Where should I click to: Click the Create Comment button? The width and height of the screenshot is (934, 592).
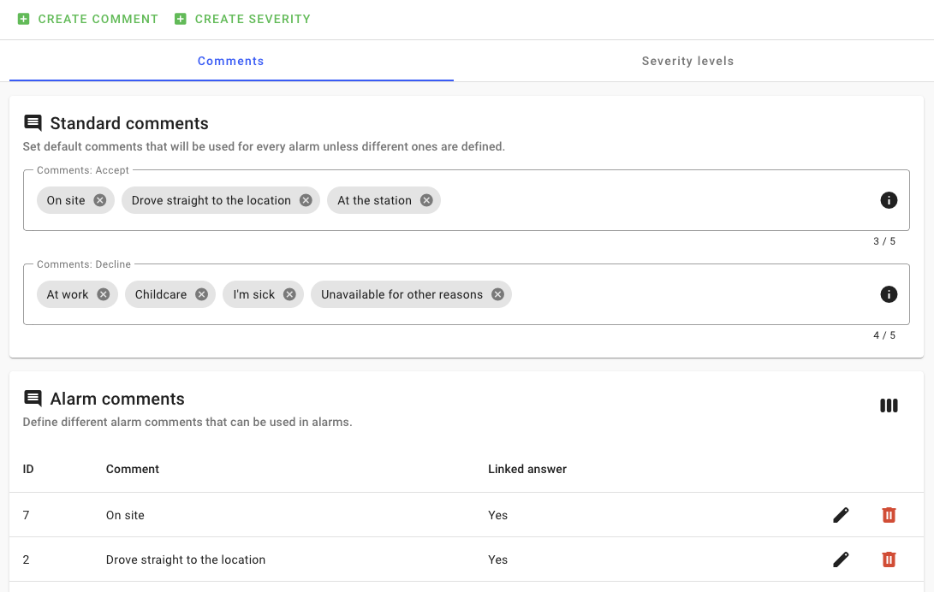[88, 19]
